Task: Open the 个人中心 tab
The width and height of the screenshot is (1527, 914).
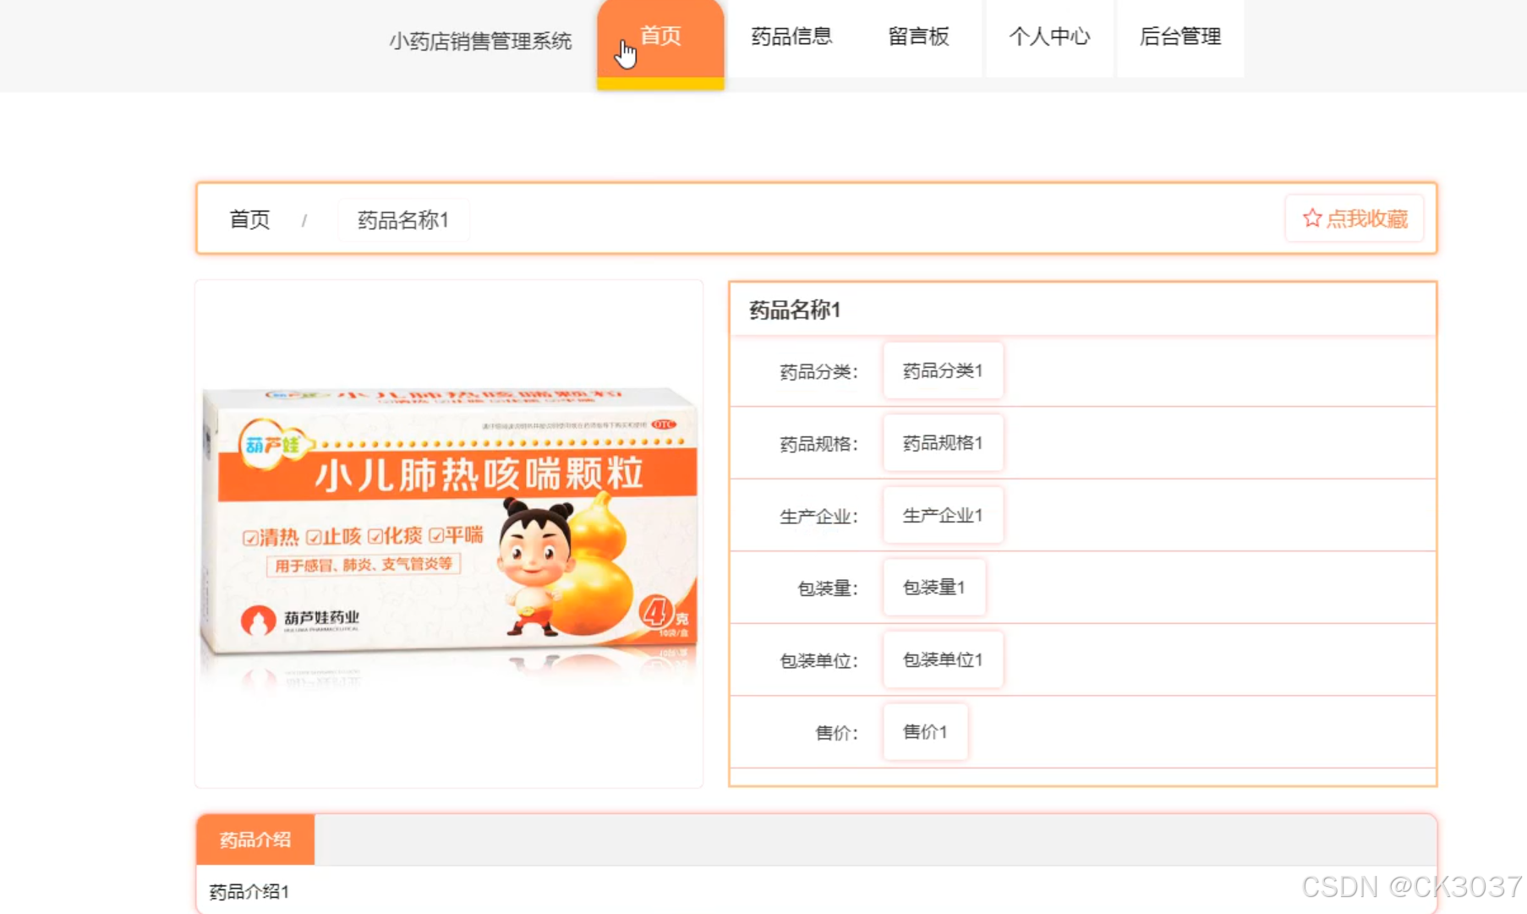Action: point(1049,37)
